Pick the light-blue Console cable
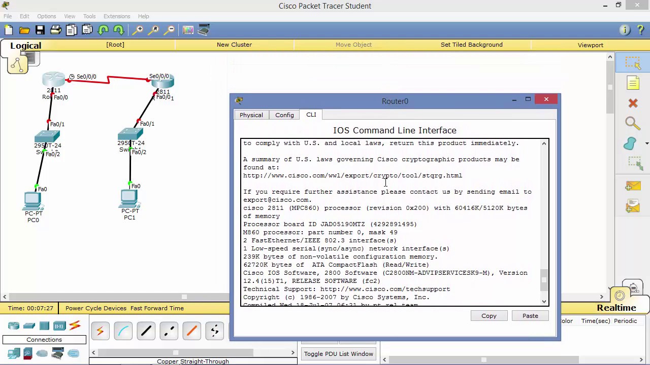 [x=123, y=332]
